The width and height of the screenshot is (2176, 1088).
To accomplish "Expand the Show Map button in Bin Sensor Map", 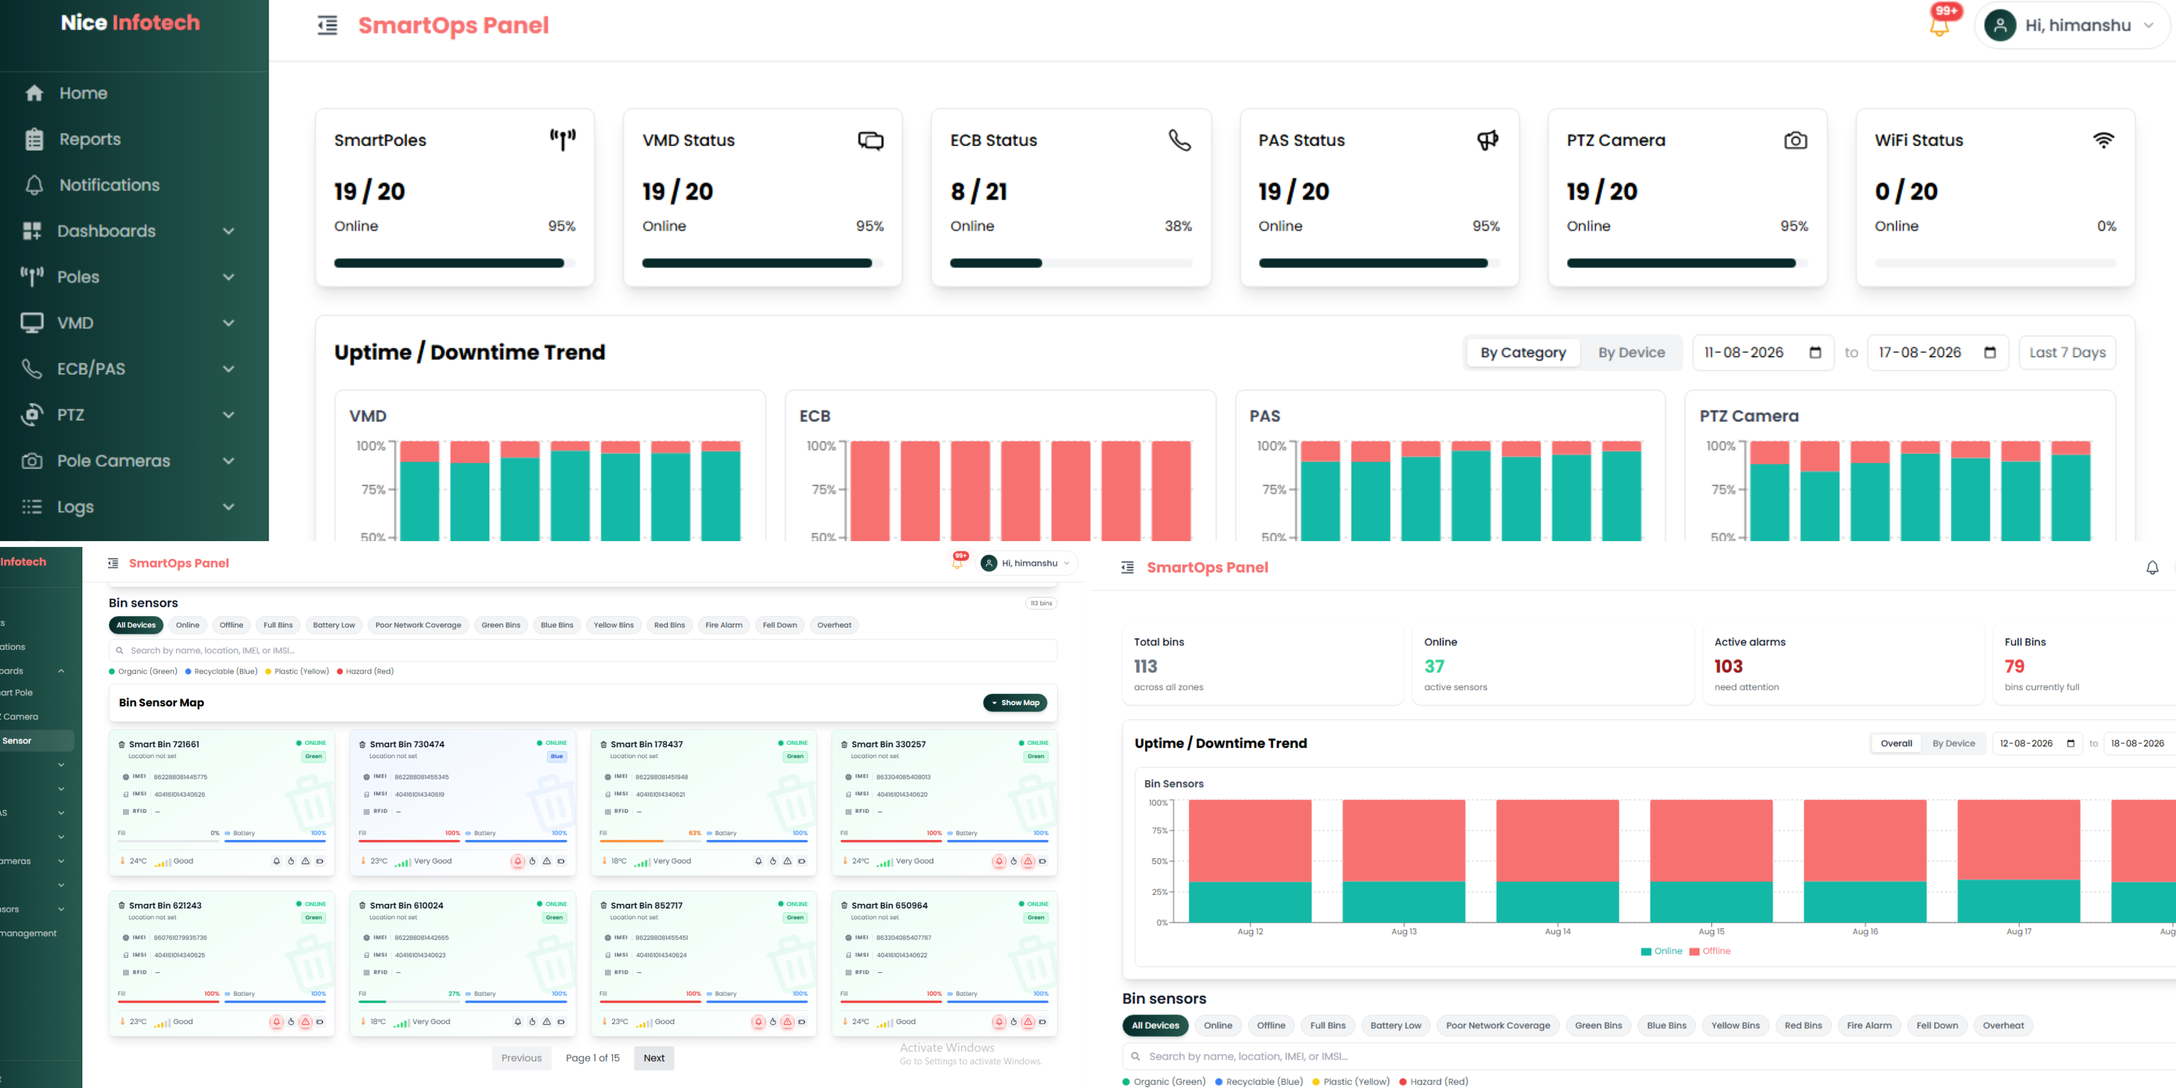I will (1014, 703).
